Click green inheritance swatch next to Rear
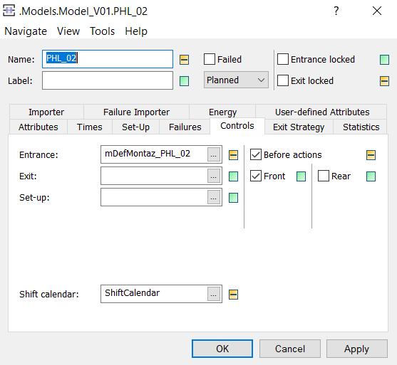 371,176
